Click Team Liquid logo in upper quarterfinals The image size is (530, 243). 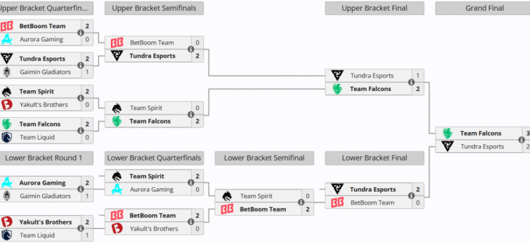click(7, 137)
